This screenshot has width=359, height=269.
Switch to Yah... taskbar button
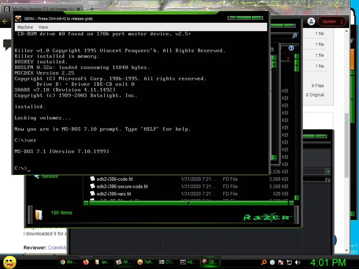[x=146, y=262]
